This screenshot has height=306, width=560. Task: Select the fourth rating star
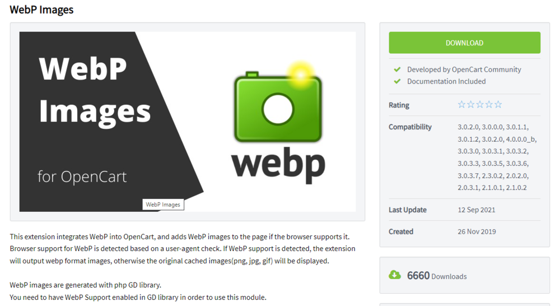pos(489,104)
